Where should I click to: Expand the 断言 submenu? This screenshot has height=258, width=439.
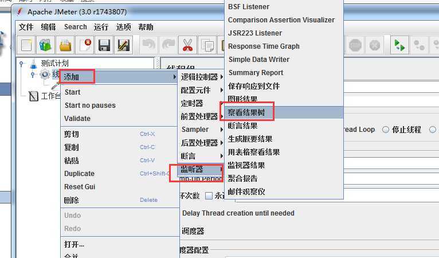[x=201, y=156]
